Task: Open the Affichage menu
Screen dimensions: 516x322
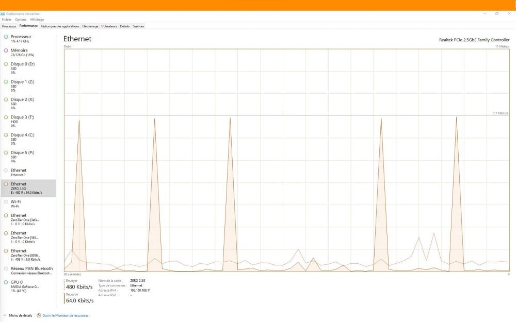Action: tap(37, 20)
